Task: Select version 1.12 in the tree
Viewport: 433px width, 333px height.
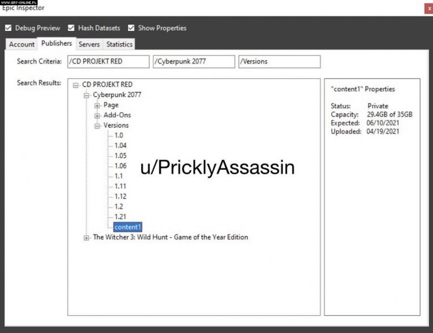Action: point(120,196)
